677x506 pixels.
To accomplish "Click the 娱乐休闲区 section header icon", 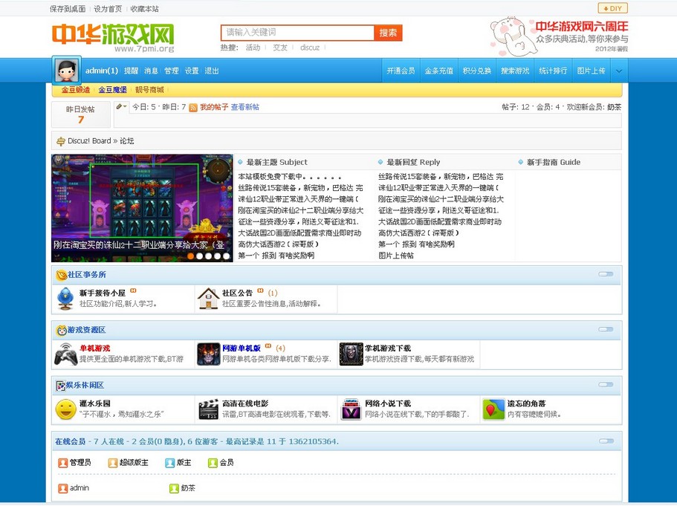I will [60, 386].
